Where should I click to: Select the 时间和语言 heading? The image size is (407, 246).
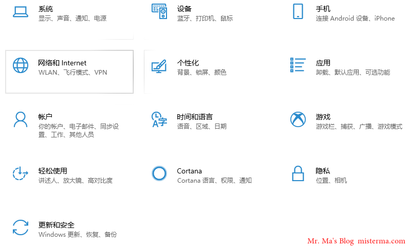195,117
